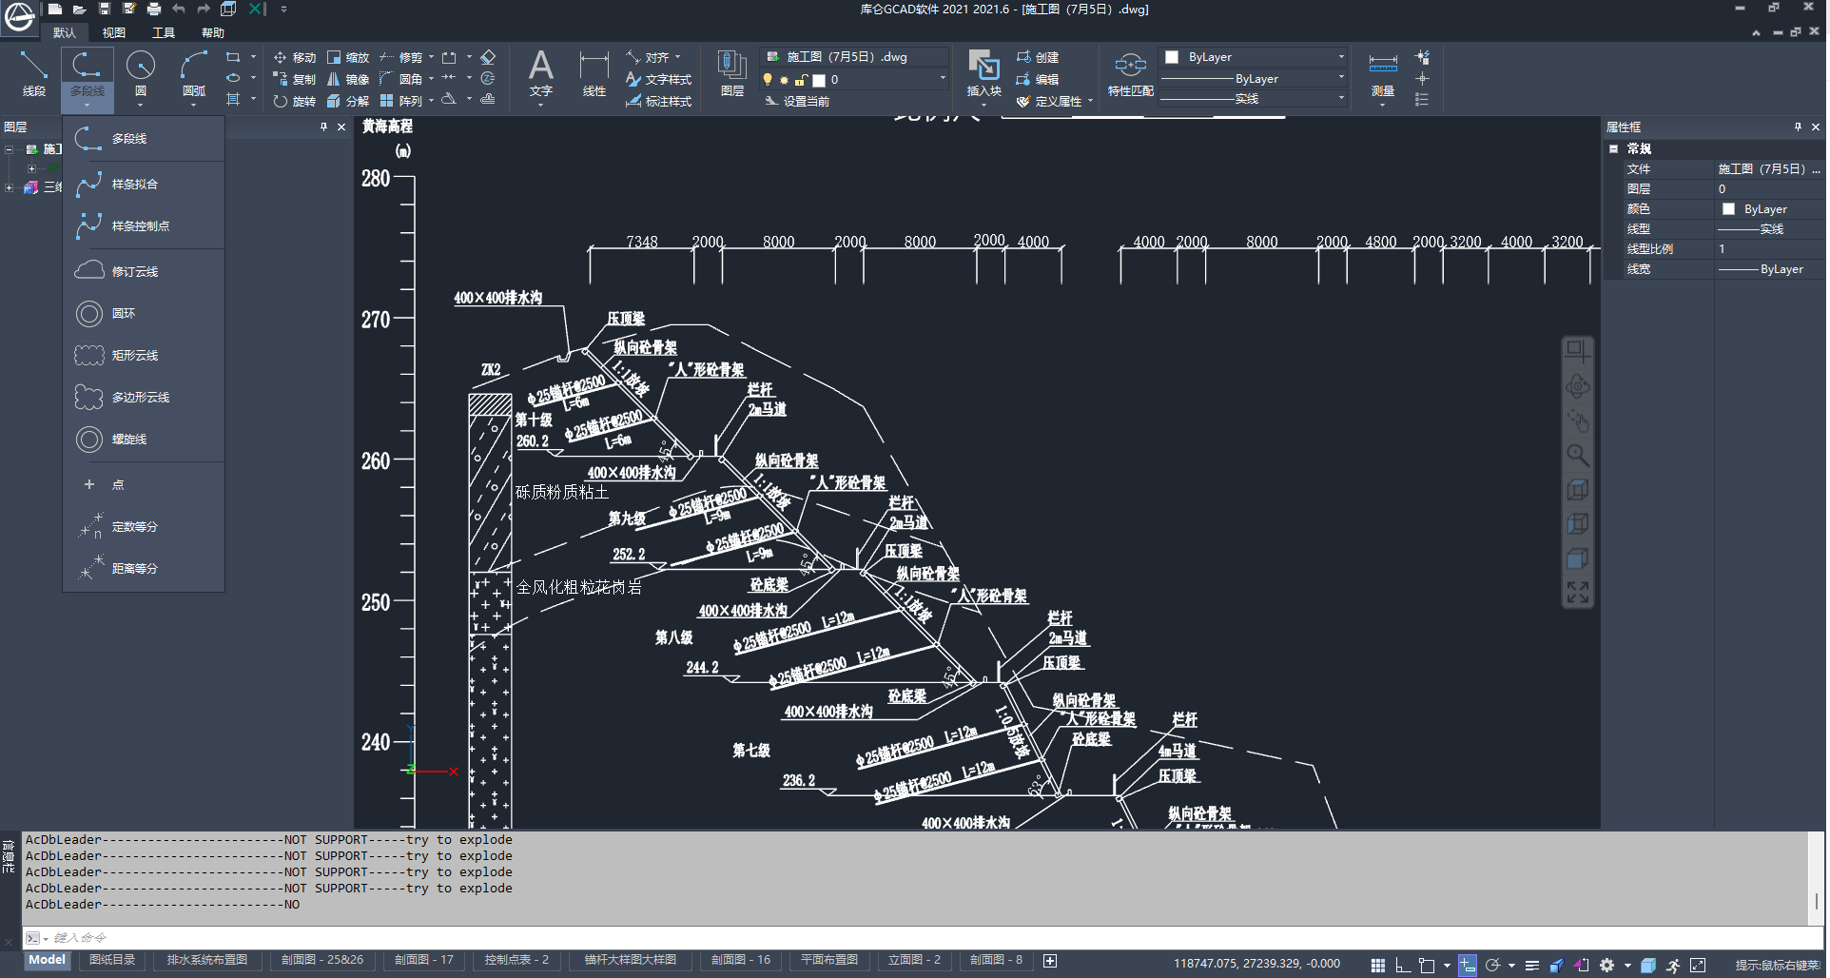Expand the 对齐 dimension dropdown arrow

pyautogui.click(x=677, y=57)
